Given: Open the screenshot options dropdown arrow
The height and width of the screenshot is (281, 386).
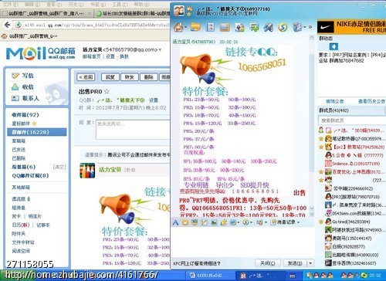Looking at the screenshot, I should click(238, 222).
